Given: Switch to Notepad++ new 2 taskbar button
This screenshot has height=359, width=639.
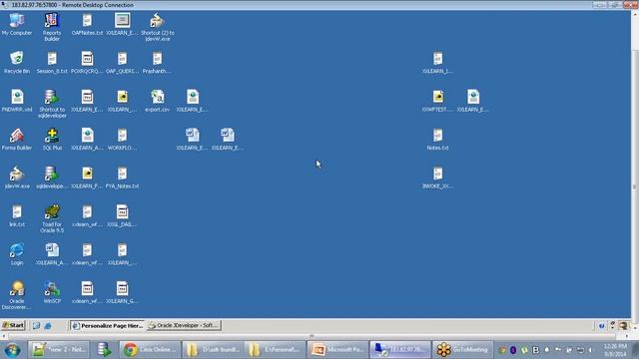Looking at the screenshot, I should 59,350.
